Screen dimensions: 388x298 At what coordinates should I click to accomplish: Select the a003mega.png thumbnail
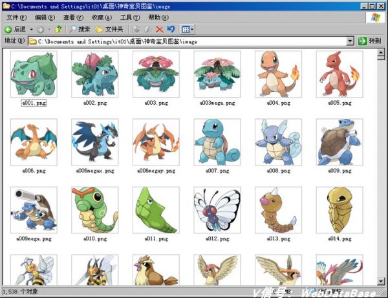[x=217, y=74]
